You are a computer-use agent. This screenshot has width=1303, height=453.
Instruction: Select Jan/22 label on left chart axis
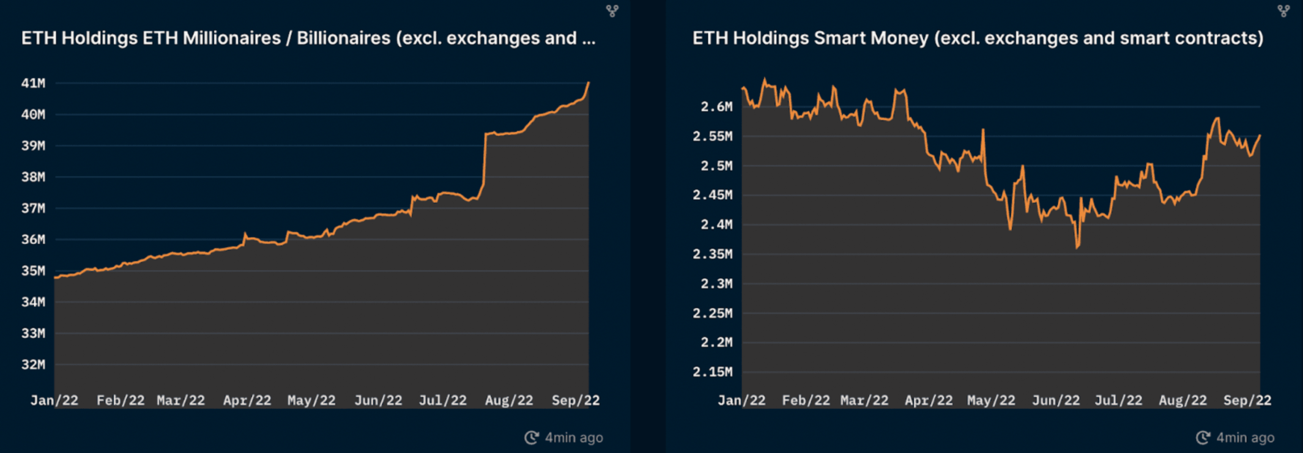point(54,400)
